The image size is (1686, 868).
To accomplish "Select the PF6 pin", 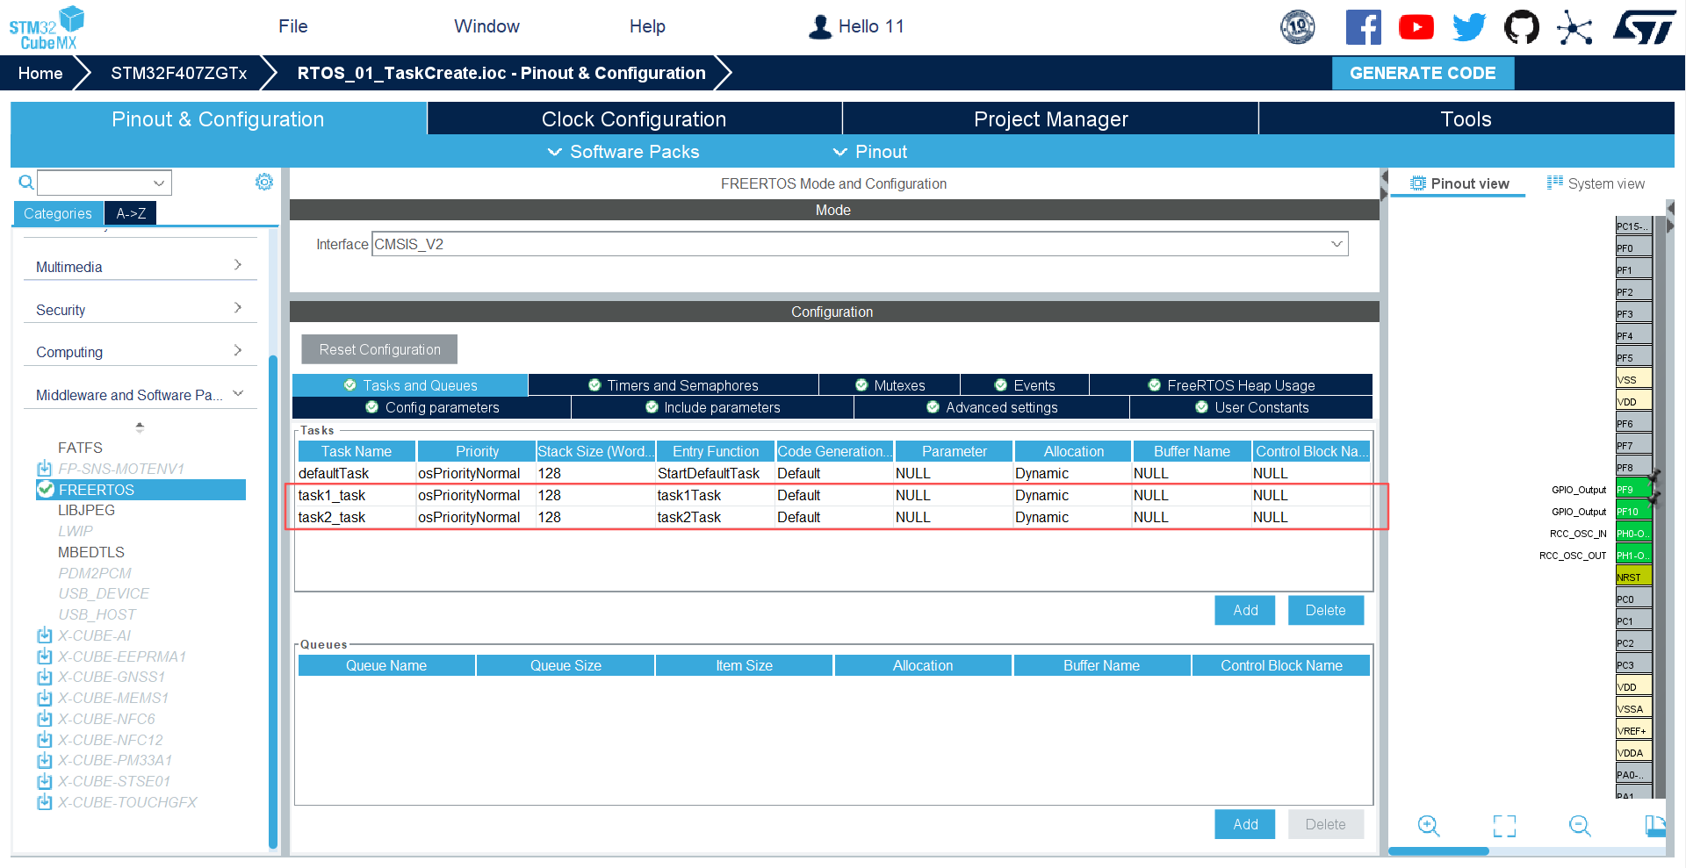I will [1633, 424].
